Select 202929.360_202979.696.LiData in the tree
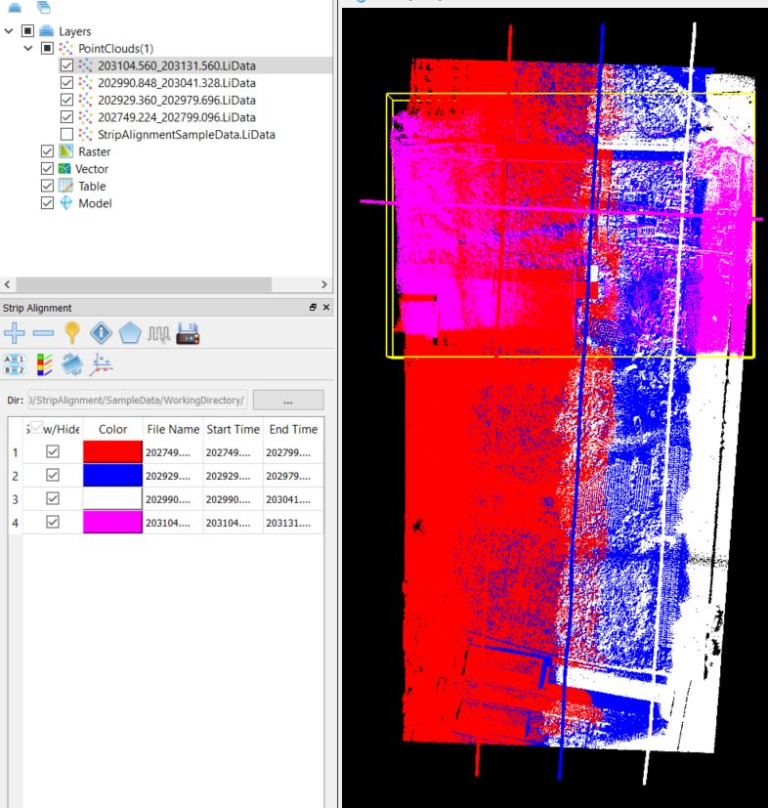Viewport: 768px width, 808px height. 176,100
